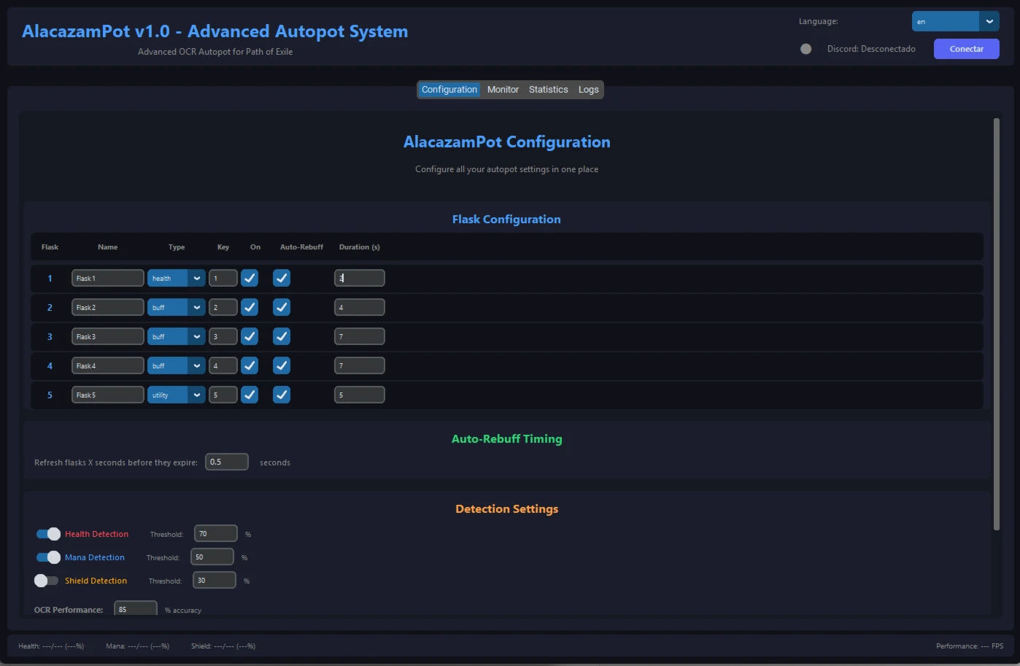This screenshot has height=666, width=1020.
Task: Click the Flask 5 duration field showing 5
Action: pyautogui.click(x=360, y=395)
